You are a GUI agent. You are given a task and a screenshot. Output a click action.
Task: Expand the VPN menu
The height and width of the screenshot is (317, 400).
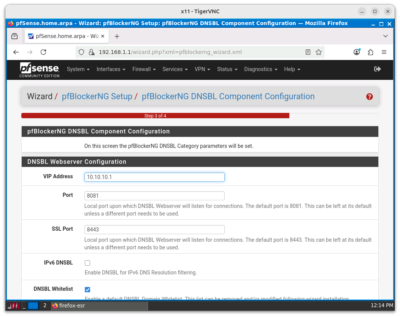point(202,70)
